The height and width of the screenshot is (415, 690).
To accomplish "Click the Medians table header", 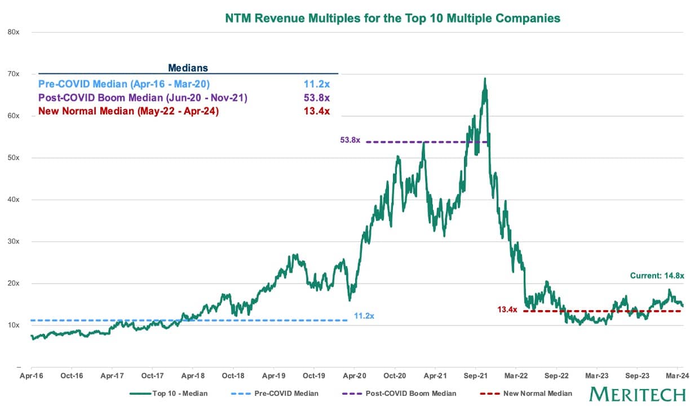I will [x=188, y=68].
